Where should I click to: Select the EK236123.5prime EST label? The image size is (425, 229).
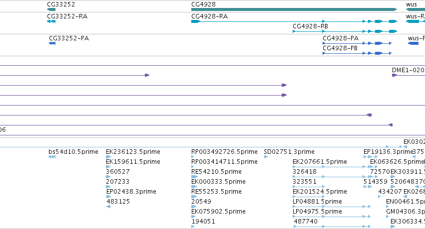(133, 152)
